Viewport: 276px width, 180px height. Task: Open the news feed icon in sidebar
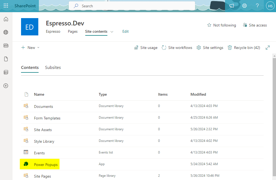6,46
